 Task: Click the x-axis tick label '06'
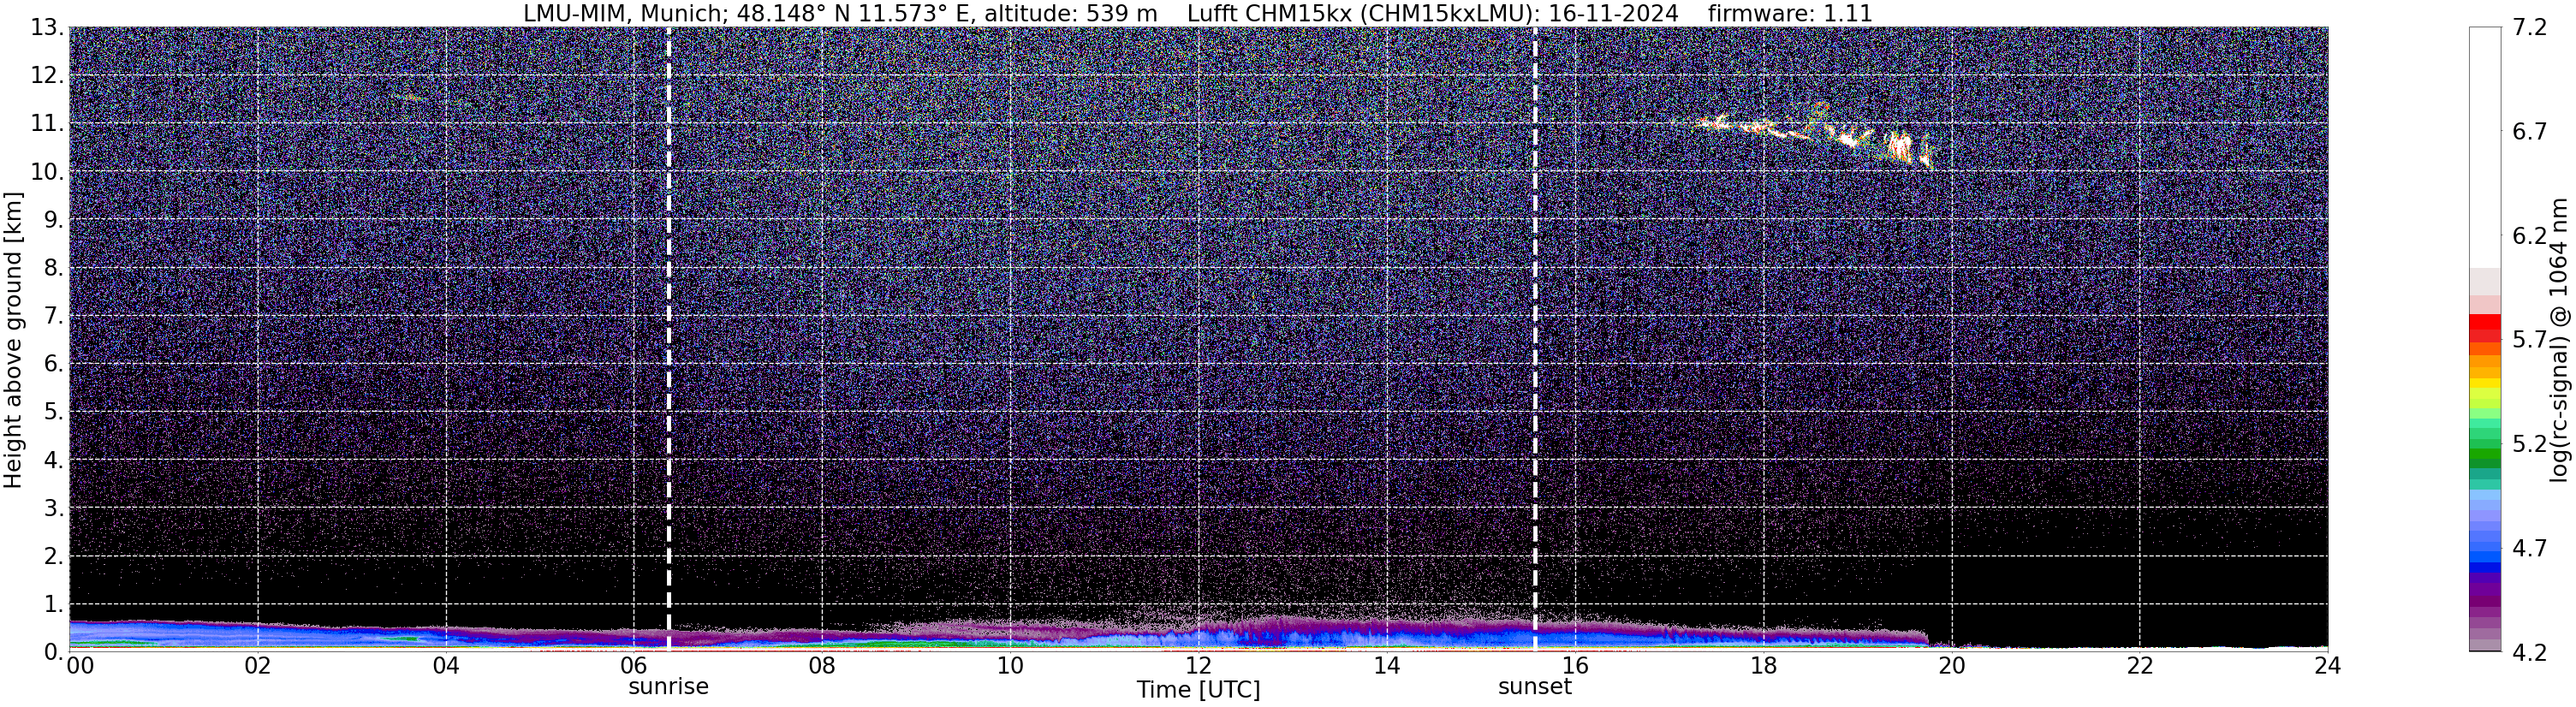pyautogui.click(x=634, y=666)
